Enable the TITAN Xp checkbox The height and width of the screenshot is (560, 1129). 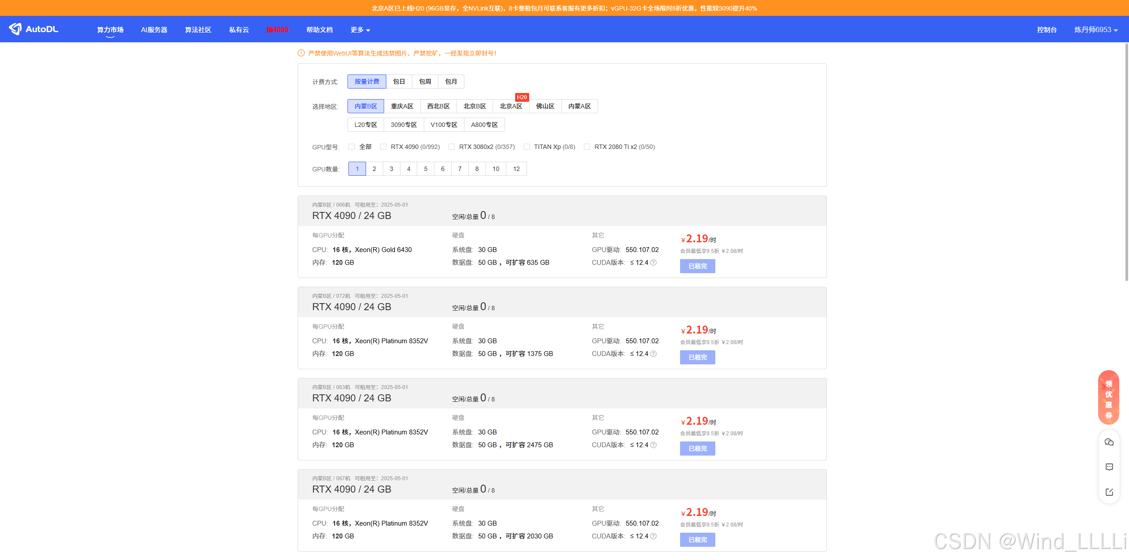pos(527,147)
